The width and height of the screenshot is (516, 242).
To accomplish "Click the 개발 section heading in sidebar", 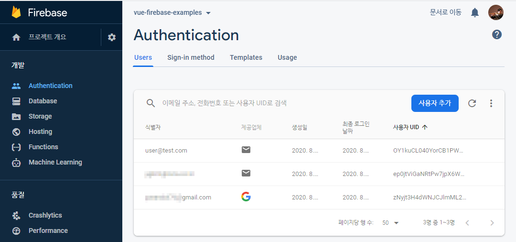I will tap(18, 65).
